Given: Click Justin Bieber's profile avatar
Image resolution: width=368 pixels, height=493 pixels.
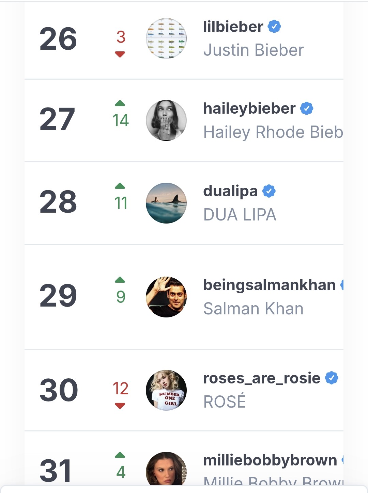Looking at the screenshot, I should 166,38.
